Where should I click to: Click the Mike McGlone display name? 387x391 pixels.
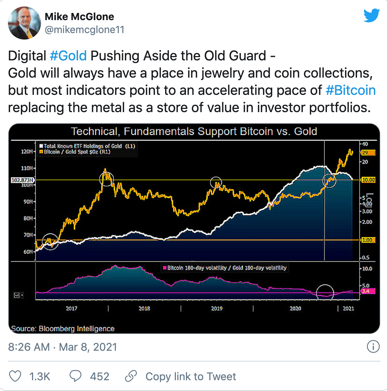point(79,17)
